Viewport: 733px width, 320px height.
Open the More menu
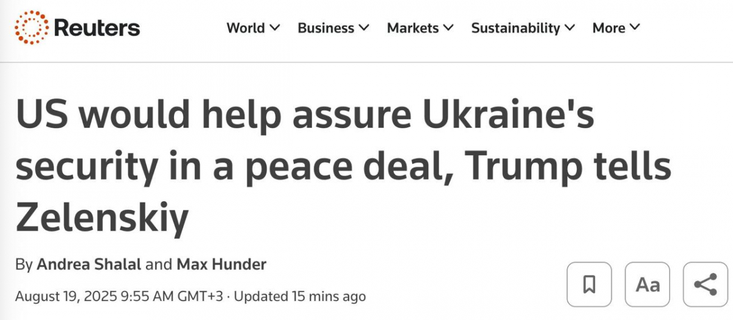[x=608, y=28]
